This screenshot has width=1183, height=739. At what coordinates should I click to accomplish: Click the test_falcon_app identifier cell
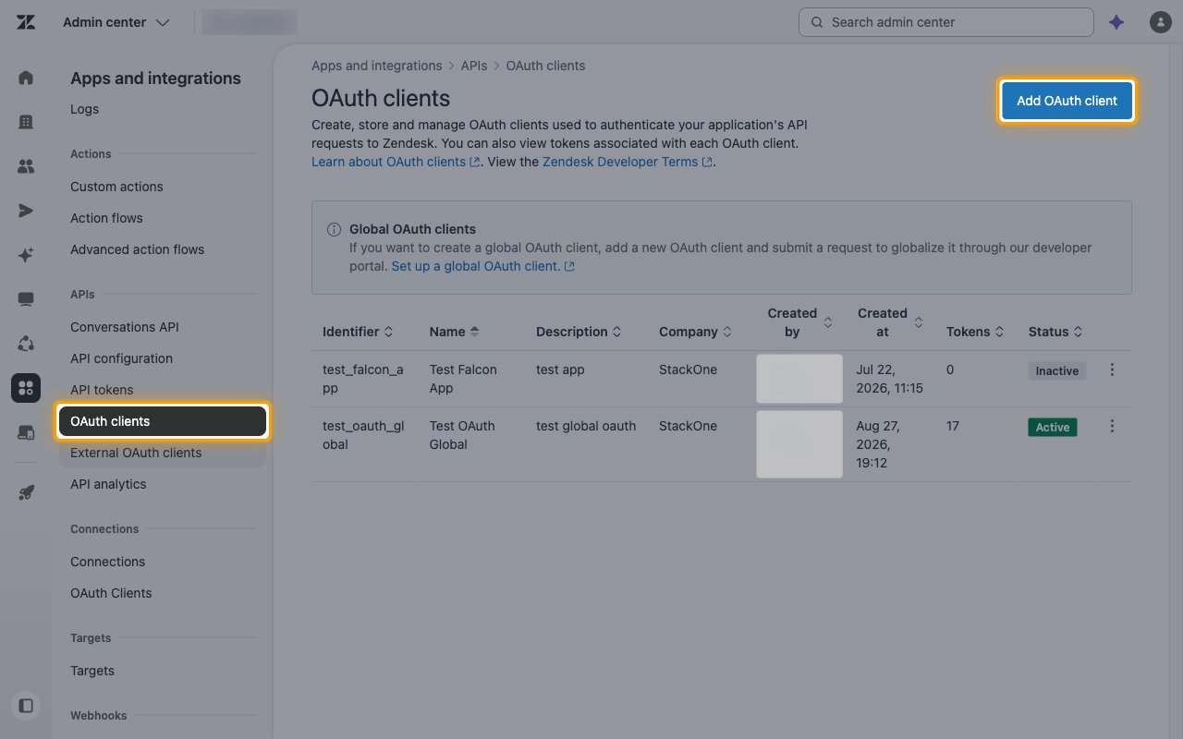tap(363, 379)
